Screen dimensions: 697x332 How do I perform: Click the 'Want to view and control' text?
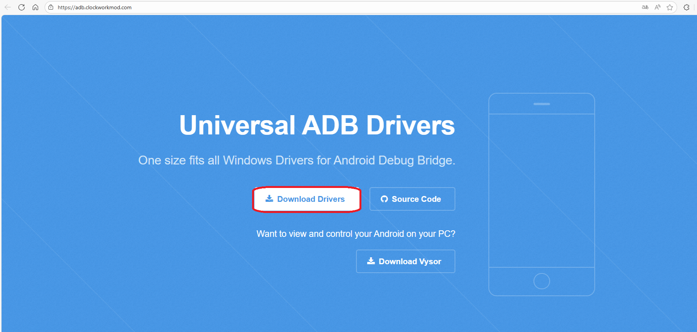point(356,234)
